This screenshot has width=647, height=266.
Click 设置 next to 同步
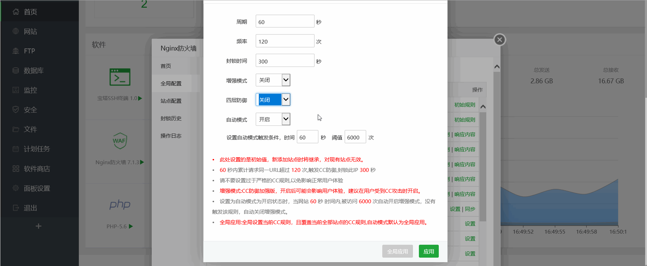(x=455, y=209)
